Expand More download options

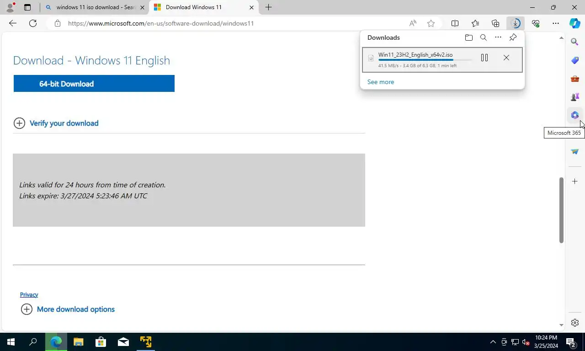click(x=68, y=309)
